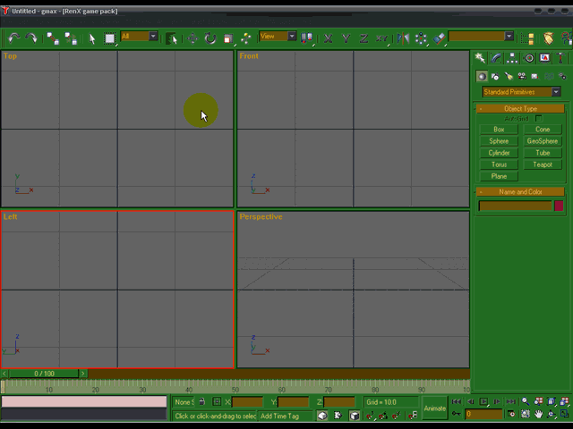The image size is (573, 429).
Task: Enable the AutoGrid checkbox
Action: click(538, 118)
